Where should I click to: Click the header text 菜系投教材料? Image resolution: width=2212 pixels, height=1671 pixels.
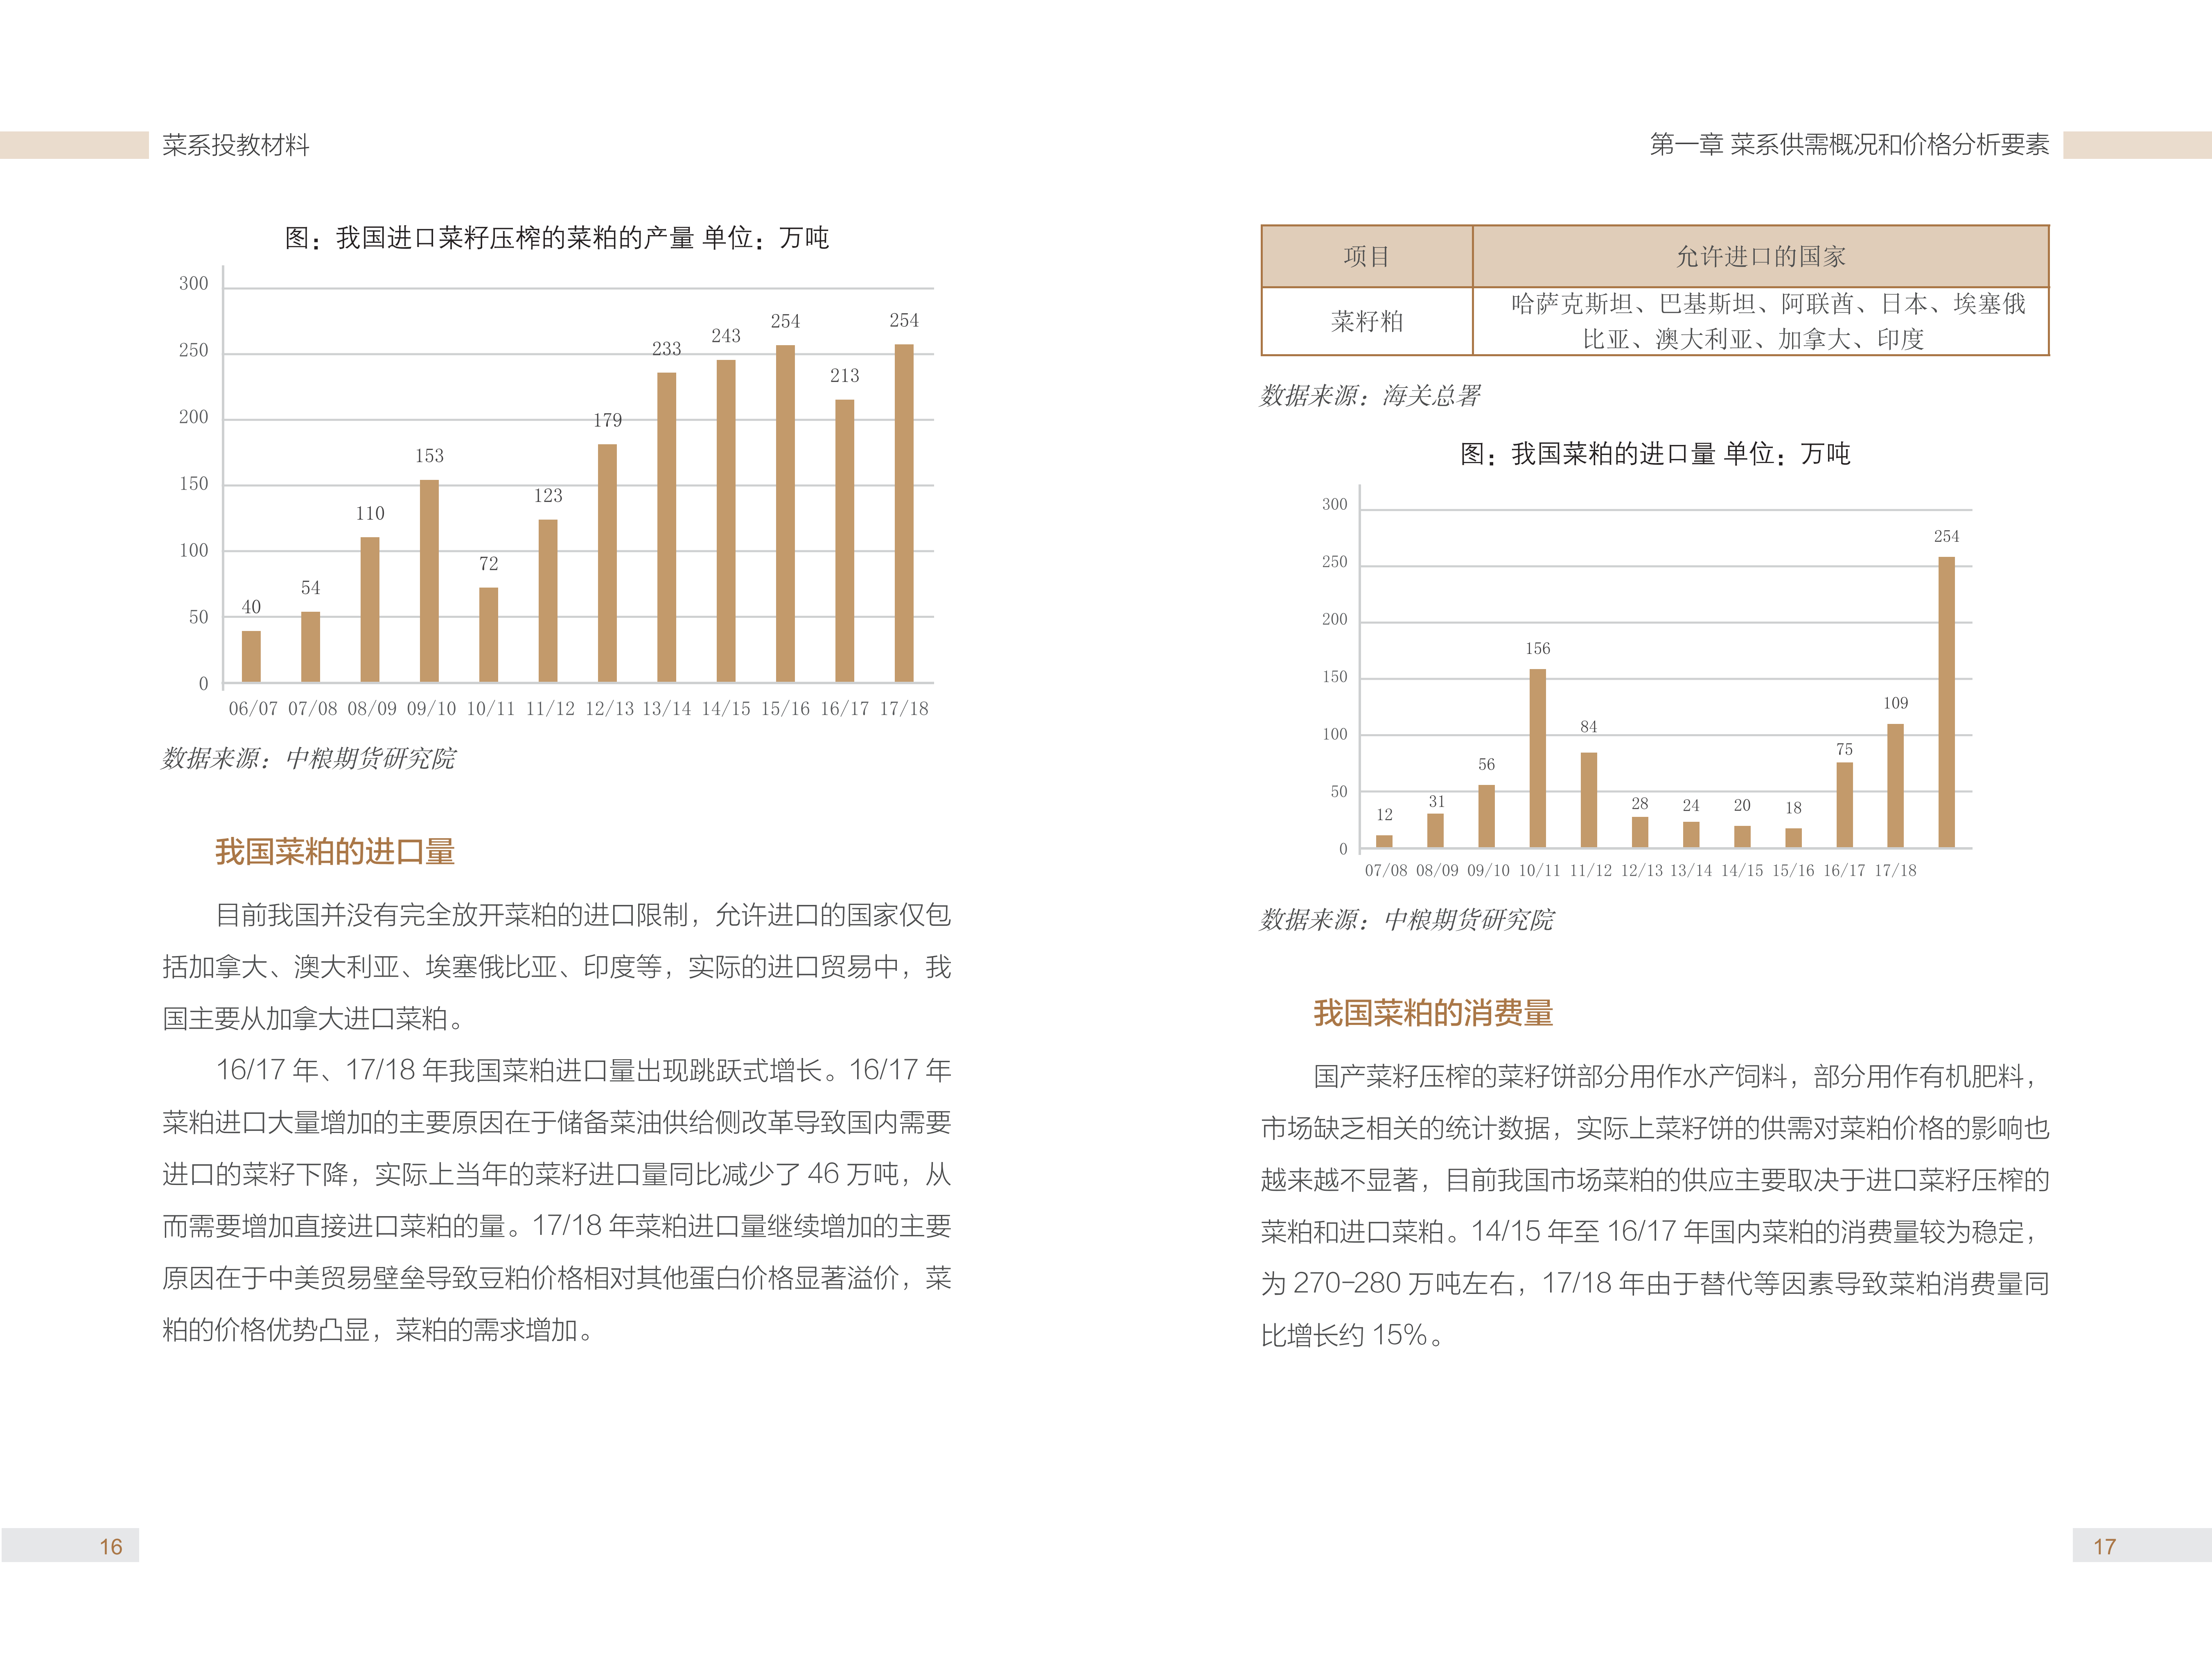click(x=236, y=145)
